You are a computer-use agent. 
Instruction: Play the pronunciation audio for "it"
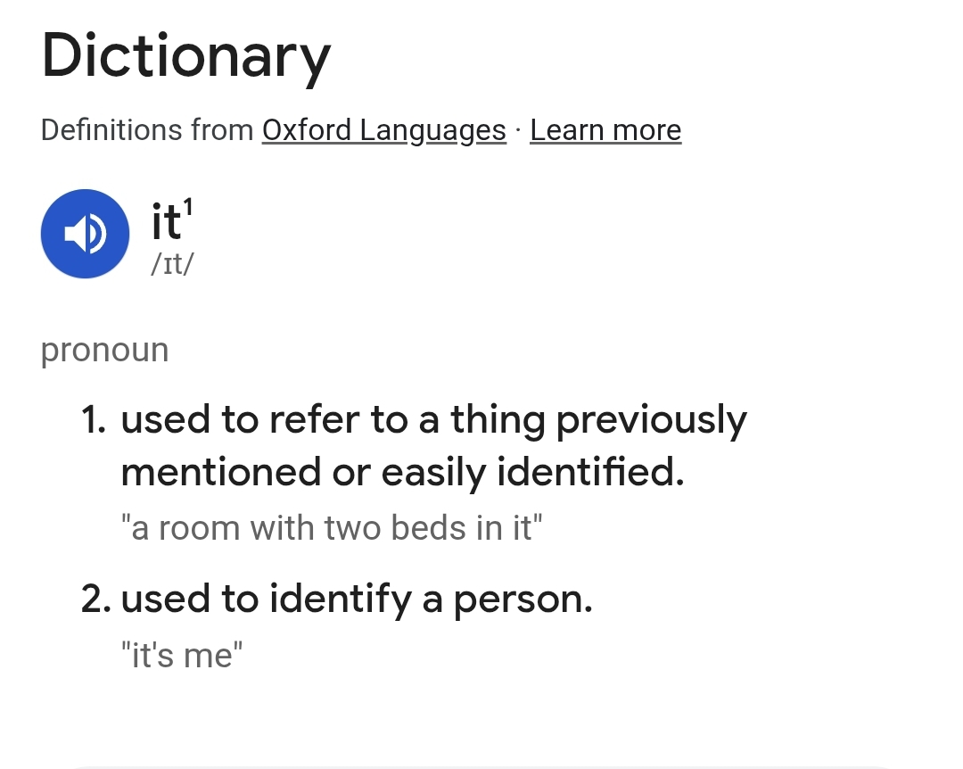click(x=86, y=234)
